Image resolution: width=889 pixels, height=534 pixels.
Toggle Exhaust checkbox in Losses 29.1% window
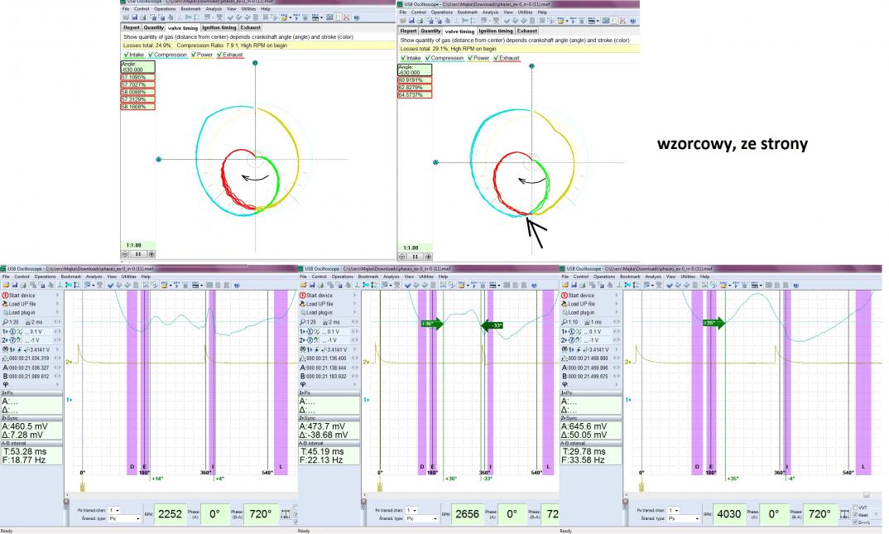(496, 58)
